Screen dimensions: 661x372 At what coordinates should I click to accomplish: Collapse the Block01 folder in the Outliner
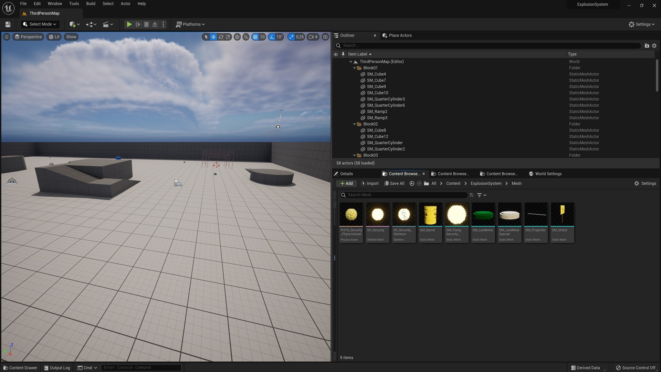[x=355, y=68]
